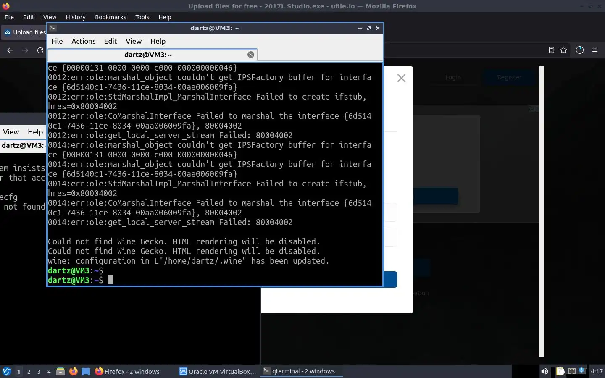Image resolution: width=605 pixels, height=378 pixels.
Task: Switch to workspace 2 in the pager
Action: click(29, 371)
